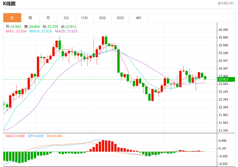This screenshot has width=238, height=167.
Task: Click the tallest red MACD histogram bar
Action: [103, 146]
